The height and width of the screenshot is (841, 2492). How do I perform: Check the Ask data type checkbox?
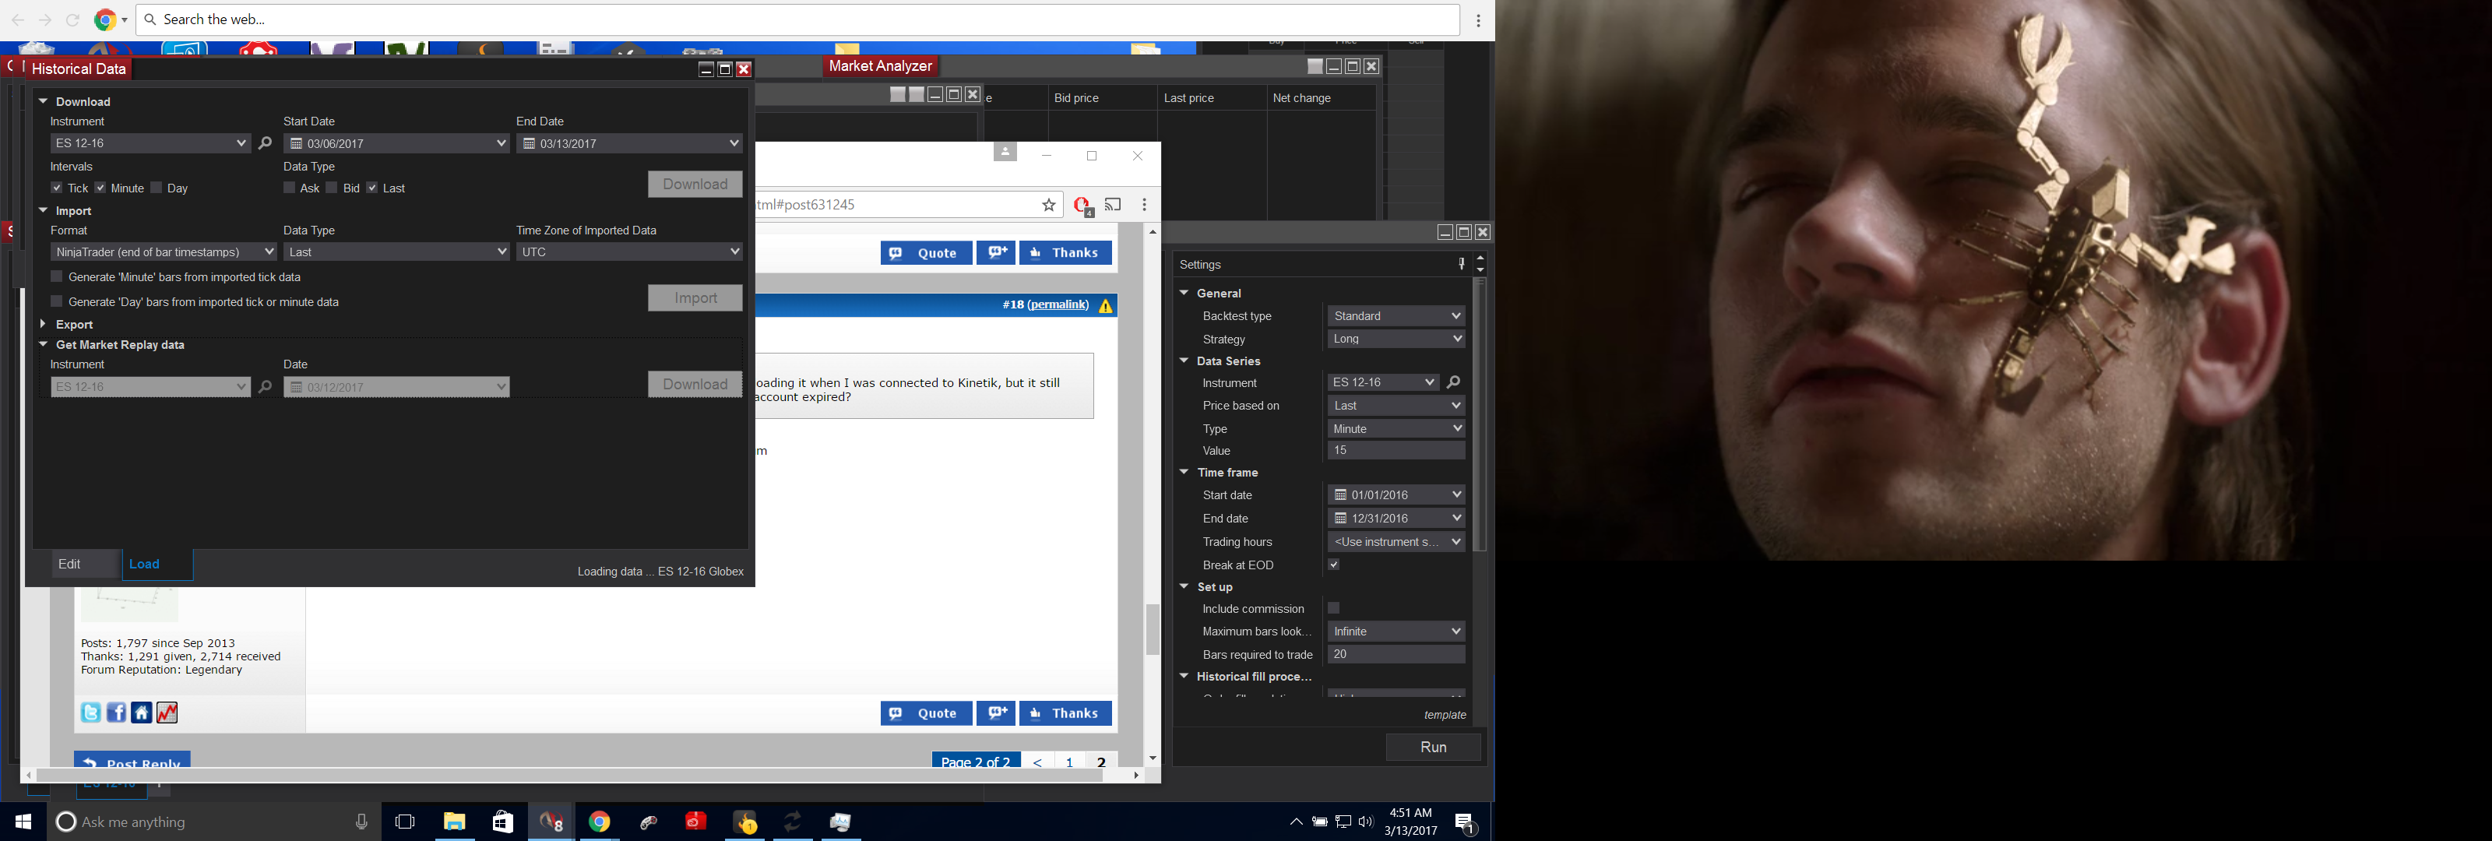coord(289,188)
